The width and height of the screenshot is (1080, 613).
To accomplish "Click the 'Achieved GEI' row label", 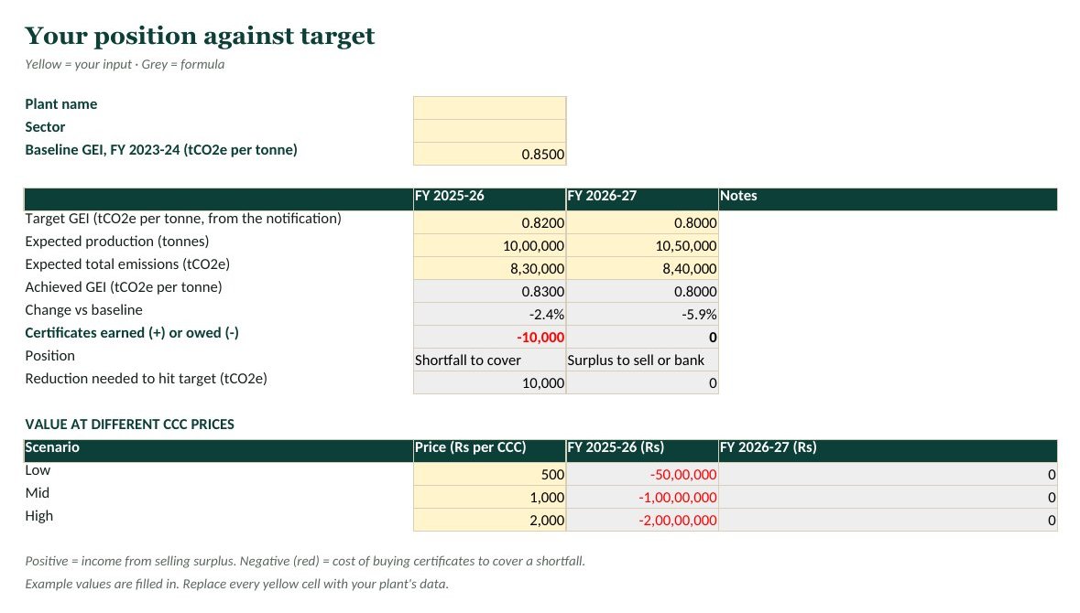I will tap(124, 287).
